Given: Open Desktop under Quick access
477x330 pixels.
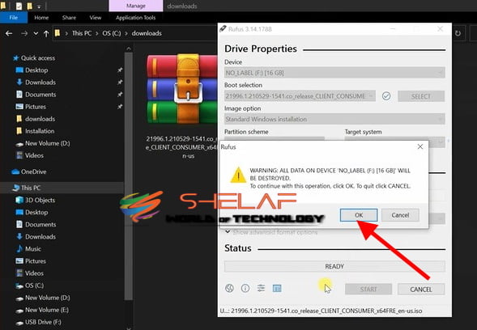Looking at the screenshot, I should (x=36, y=70).
